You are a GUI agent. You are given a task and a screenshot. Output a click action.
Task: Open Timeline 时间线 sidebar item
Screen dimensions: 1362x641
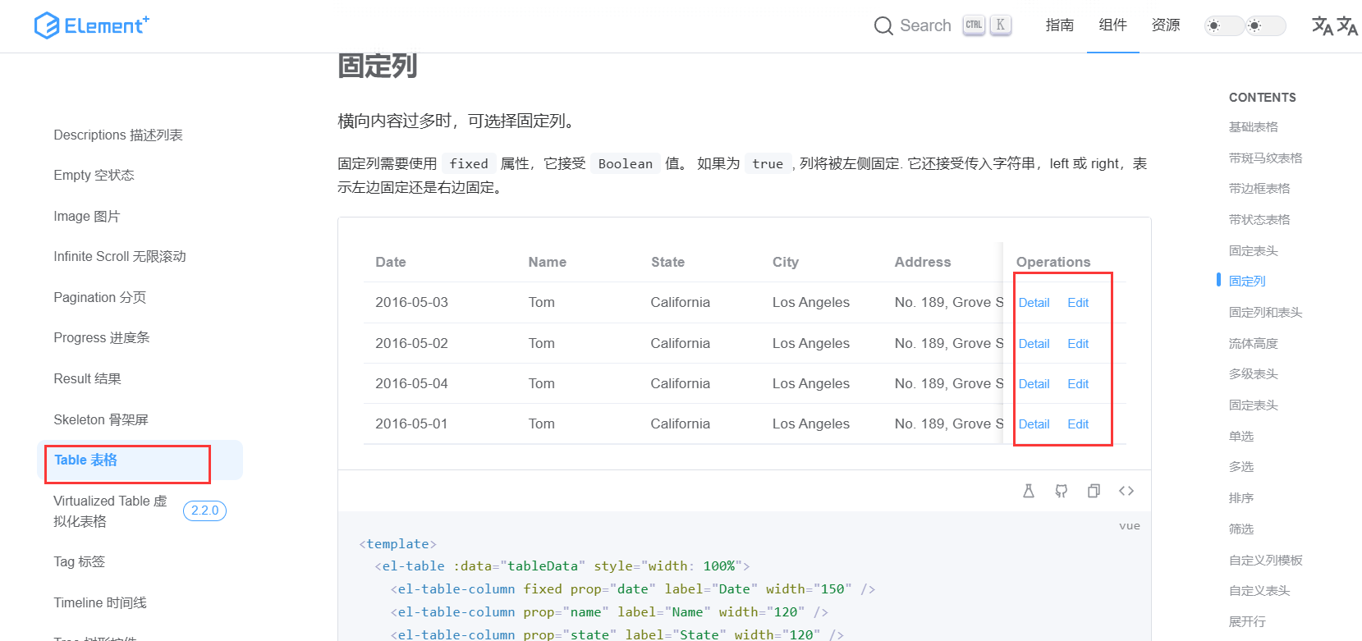(x=100, y=602)
